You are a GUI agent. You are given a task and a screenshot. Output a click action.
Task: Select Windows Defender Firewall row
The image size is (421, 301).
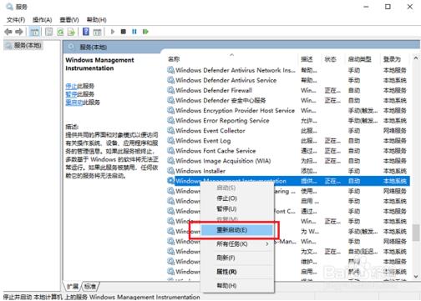pos(288,90)
